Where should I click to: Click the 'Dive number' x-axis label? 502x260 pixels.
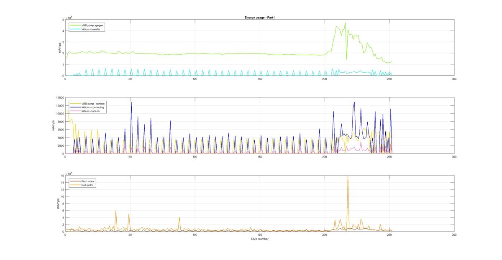click(260, 239)
